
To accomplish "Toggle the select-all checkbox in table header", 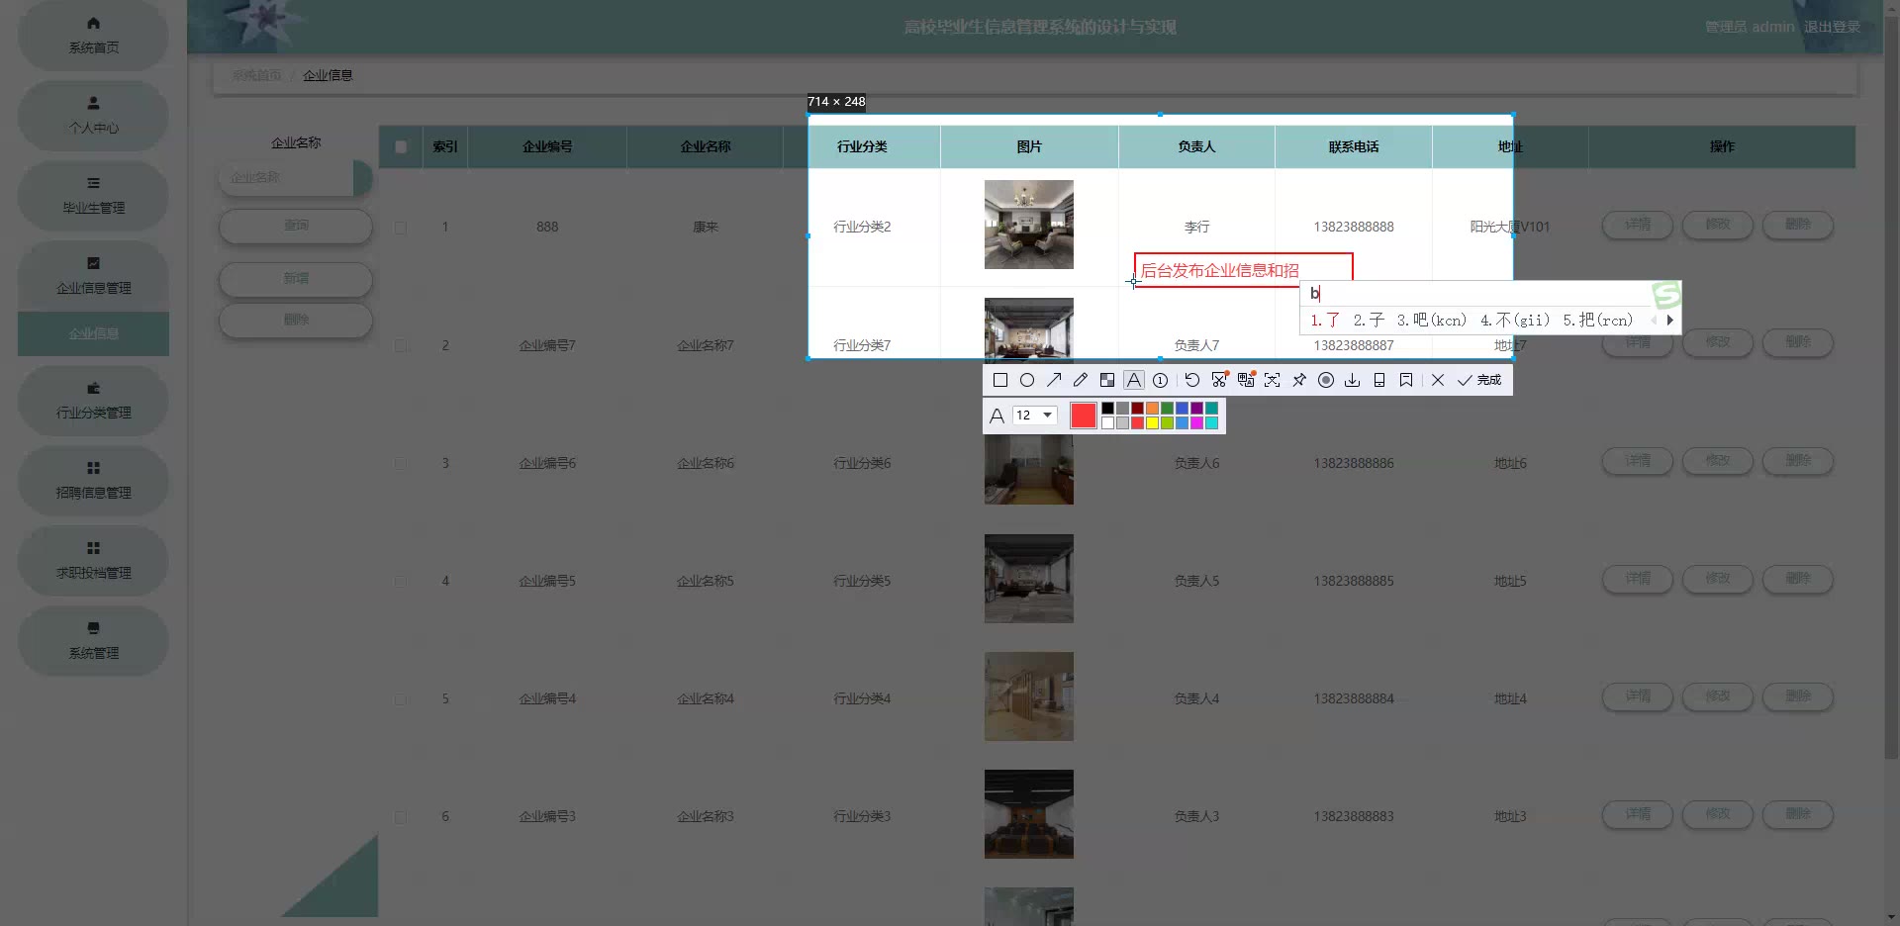I will [401, 146].
